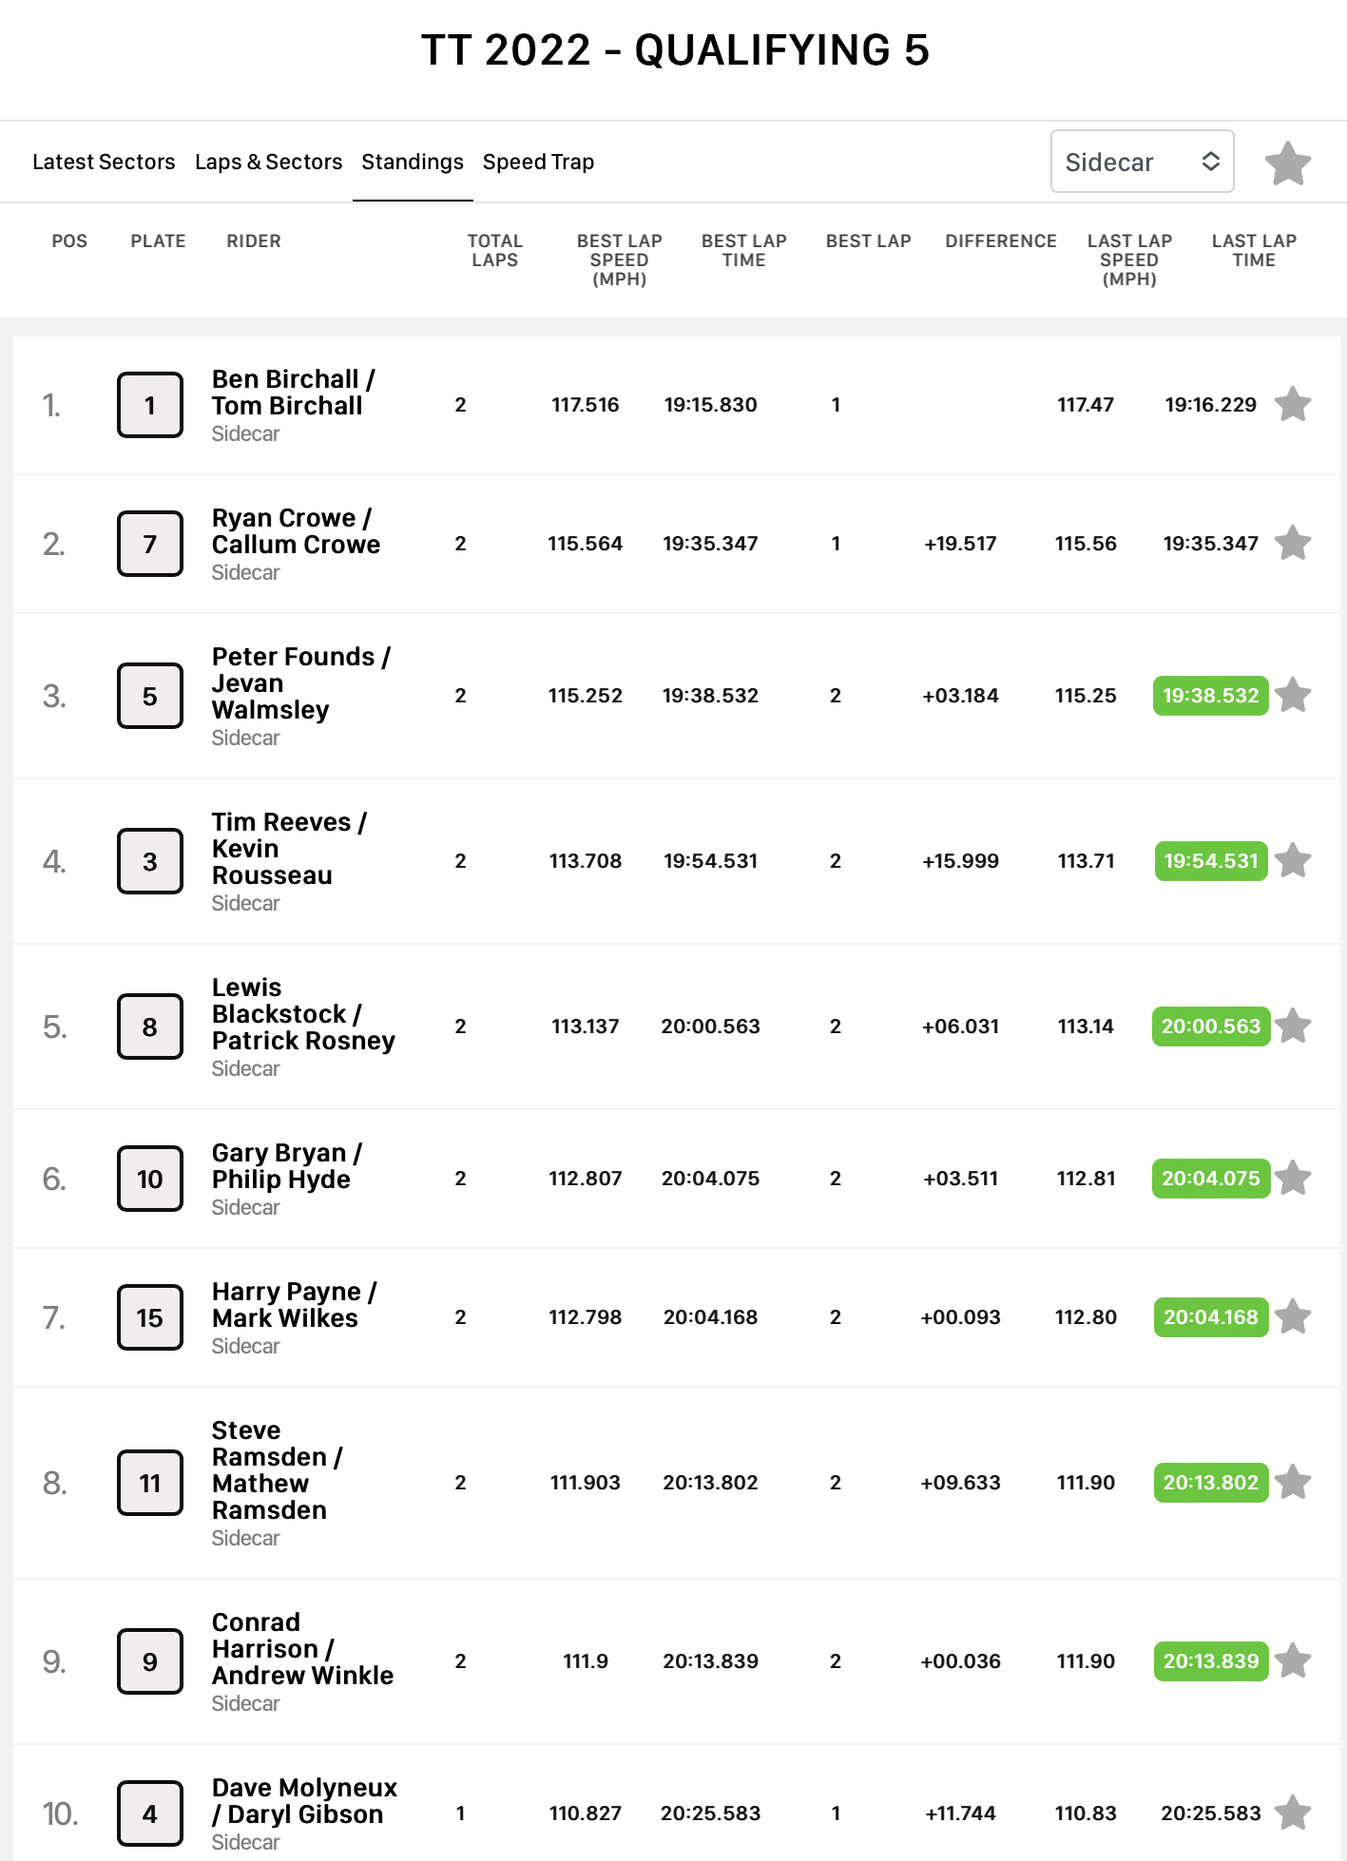Click plate number 10 badge
Image resolution: width=1347 pixels, height=1861 pixels.
[x=150, y=1179]
